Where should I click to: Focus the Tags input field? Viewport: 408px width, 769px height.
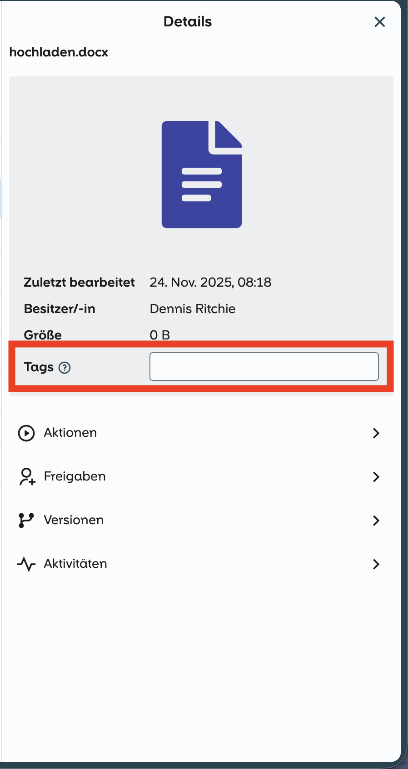(264, 367)
